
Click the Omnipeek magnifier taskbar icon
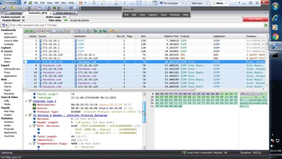coord(275,46)
